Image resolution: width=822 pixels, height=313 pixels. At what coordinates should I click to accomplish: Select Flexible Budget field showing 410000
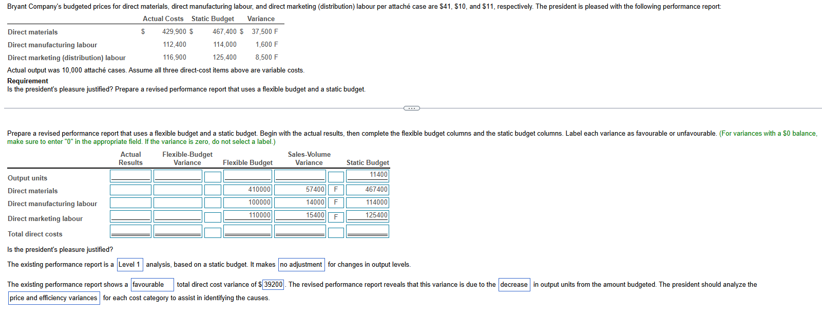pyautogui.click(x=247, y=190)
